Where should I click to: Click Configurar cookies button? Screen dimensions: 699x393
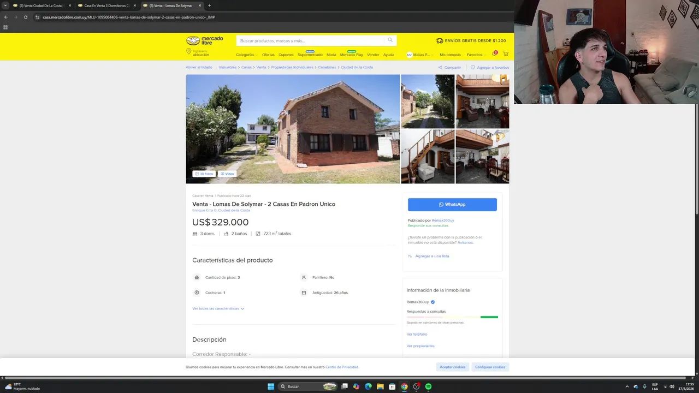pos(490,367)
